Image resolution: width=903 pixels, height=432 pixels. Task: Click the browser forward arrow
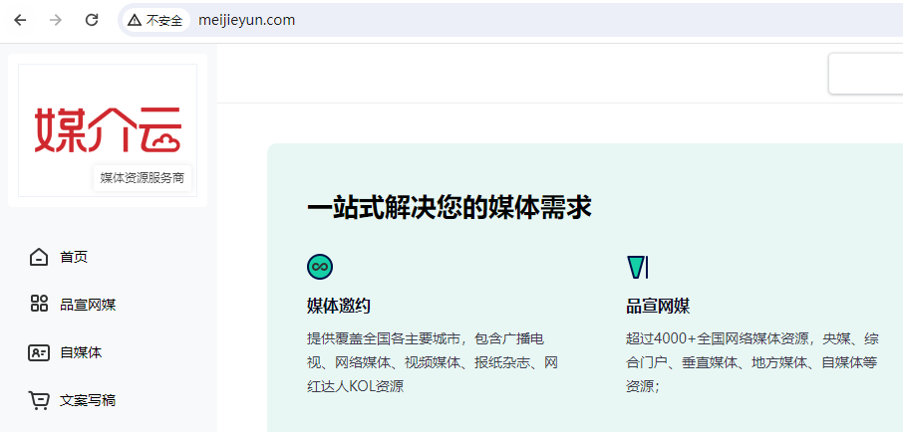pyautogui.click(x=56, y=20)
